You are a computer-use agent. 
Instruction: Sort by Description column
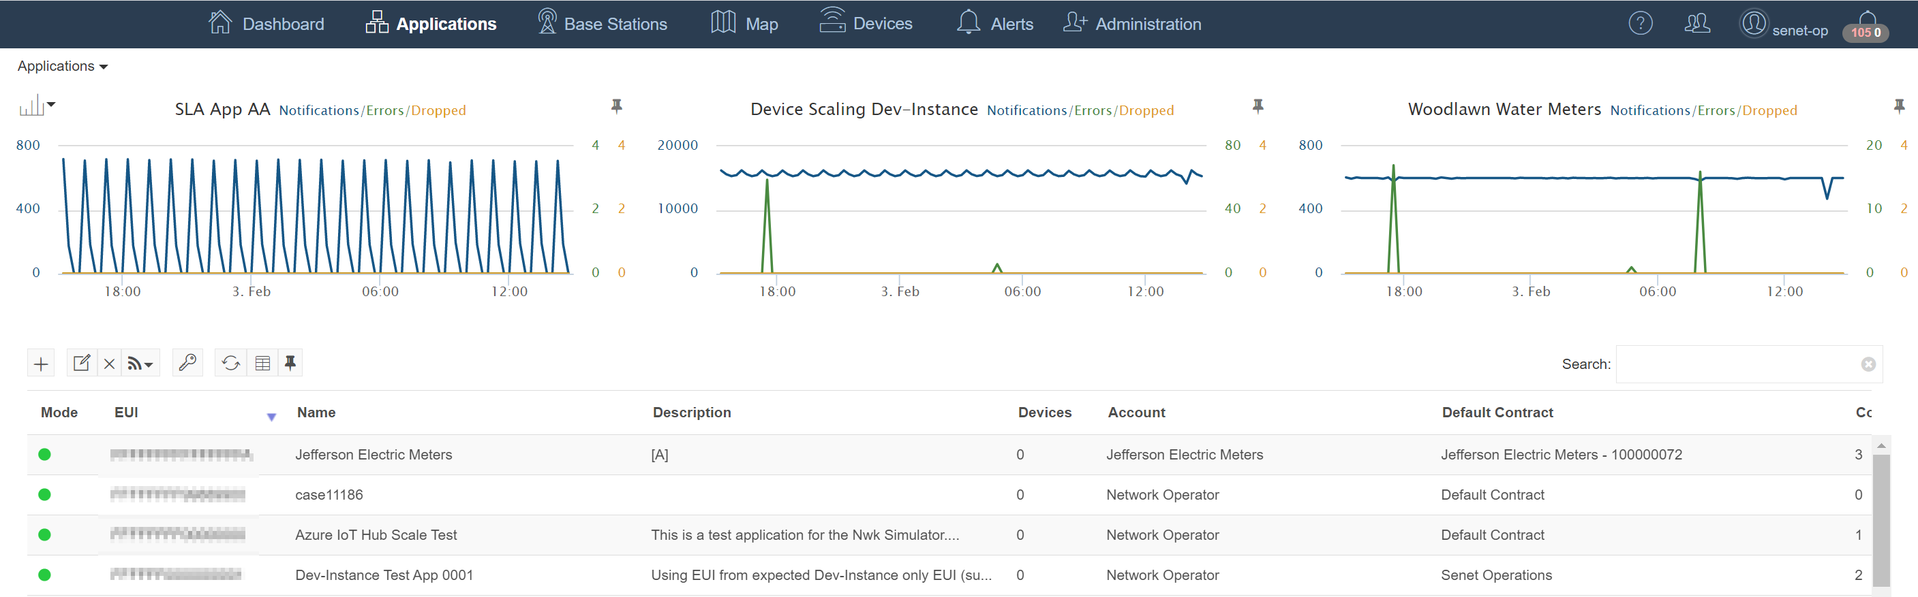[x=692, y=413]
